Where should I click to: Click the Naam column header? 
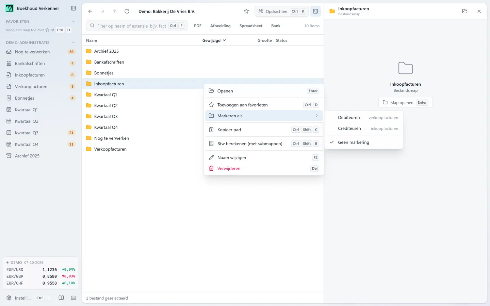[92, 40]
